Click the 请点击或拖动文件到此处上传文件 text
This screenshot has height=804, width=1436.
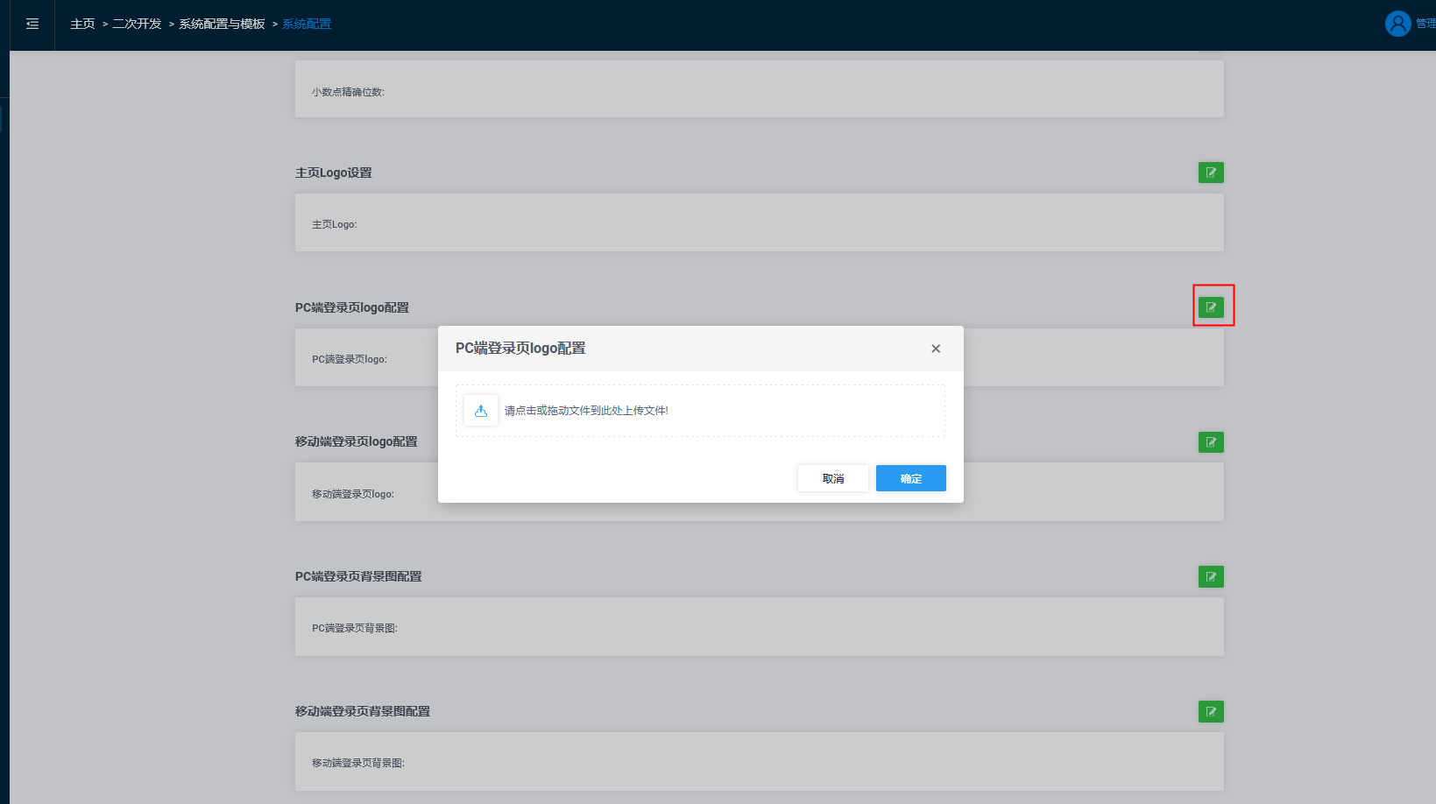click(586, 411)
